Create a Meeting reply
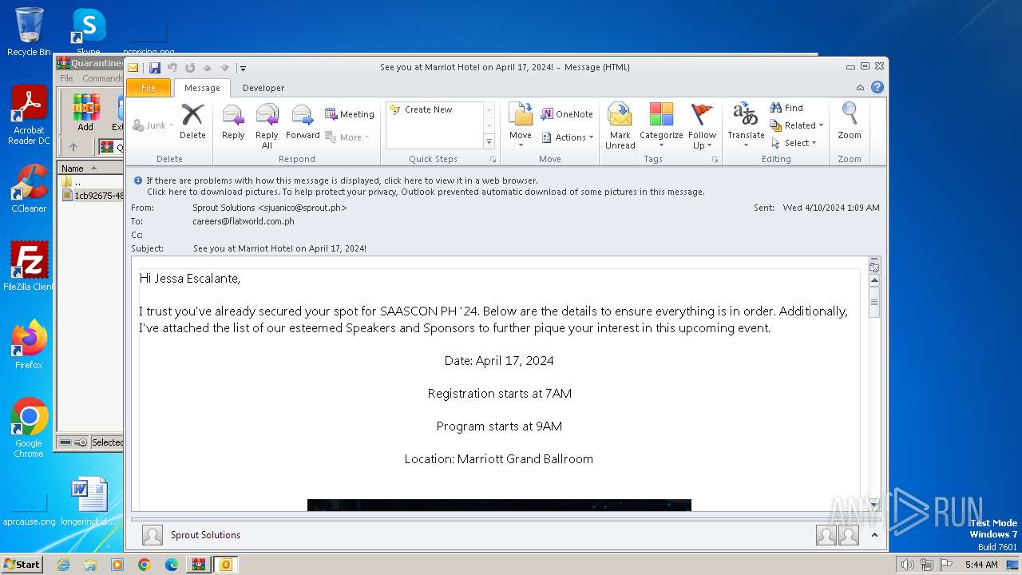1022x575 pixels. point(350,114)
